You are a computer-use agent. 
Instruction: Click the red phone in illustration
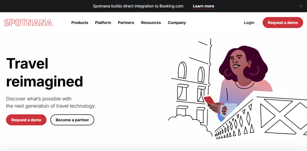click(x=210, y=100)
